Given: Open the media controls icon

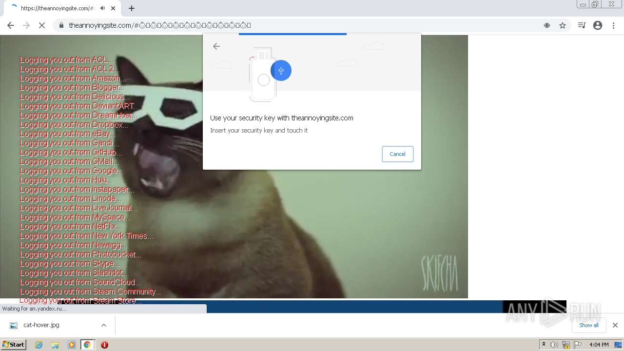Looking at the screenshot, I should [x=582, y=25].
